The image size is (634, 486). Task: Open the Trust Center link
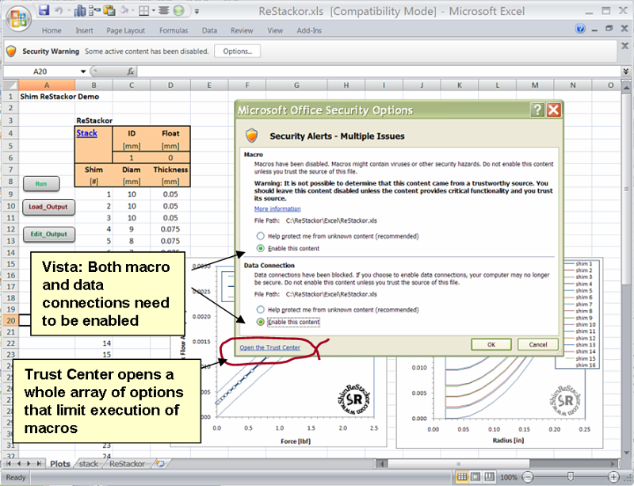point(269,347)
